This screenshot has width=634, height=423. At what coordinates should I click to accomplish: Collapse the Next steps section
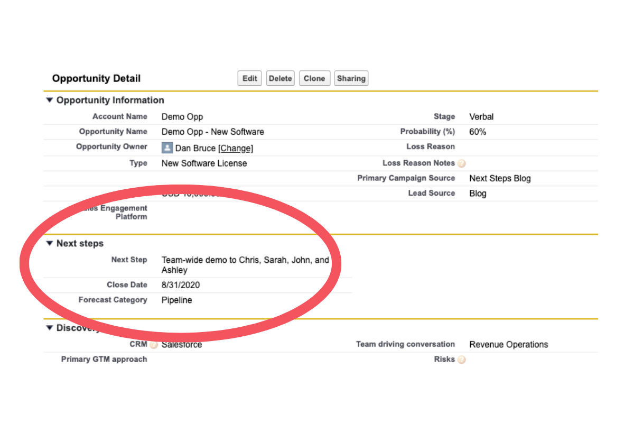coord(49,243)
